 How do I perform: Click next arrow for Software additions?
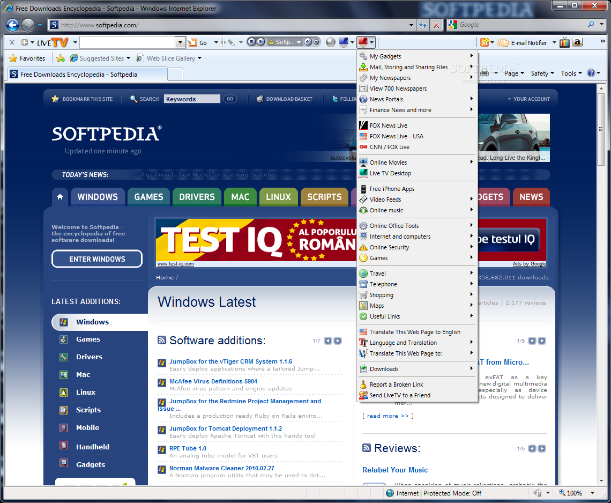click(x=338, y=341)
